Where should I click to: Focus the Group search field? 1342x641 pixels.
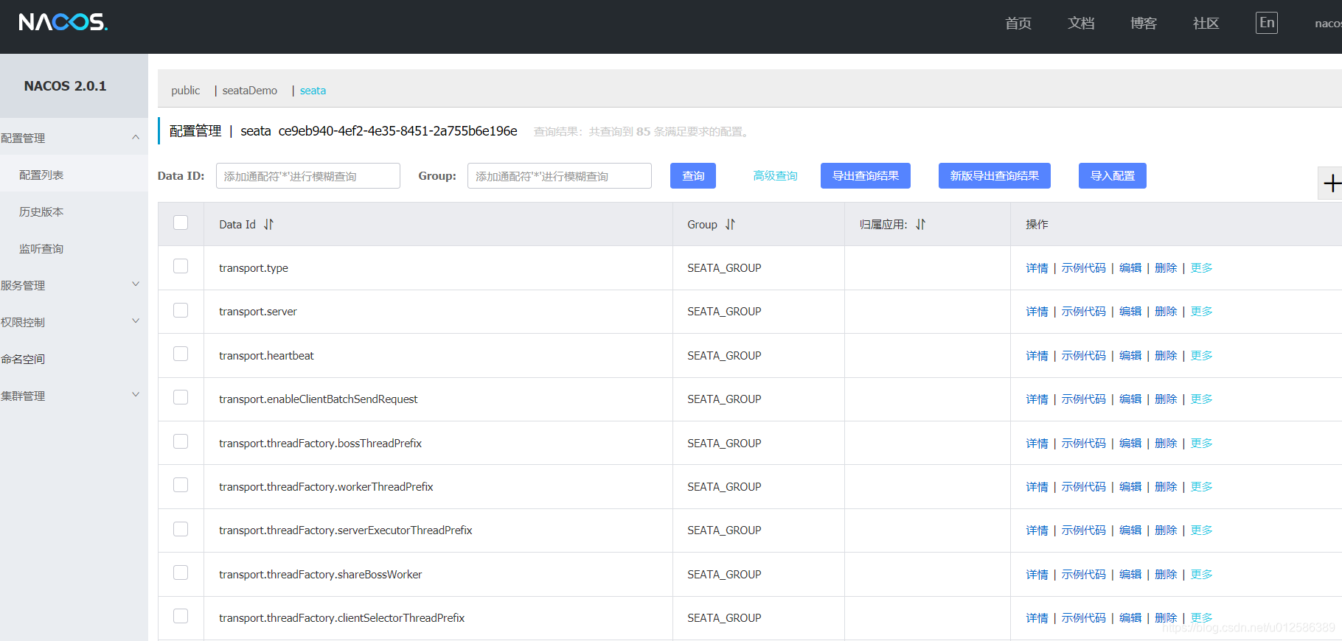pyautogui.click(x=560, y=176)
